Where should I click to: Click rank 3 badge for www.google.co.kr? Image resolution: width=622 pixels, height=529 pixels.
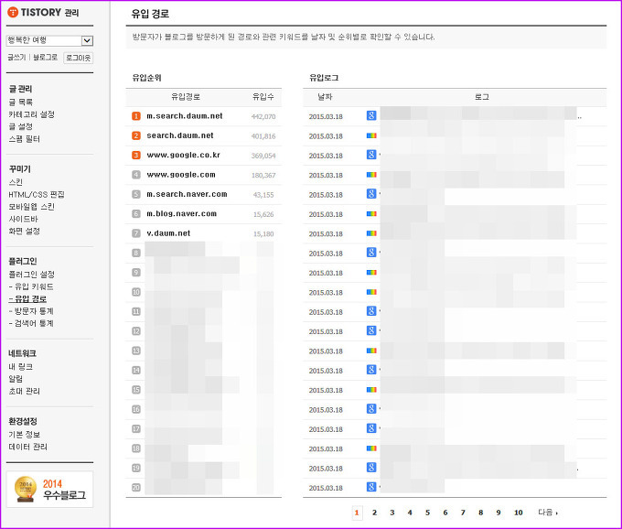[136, 156]
